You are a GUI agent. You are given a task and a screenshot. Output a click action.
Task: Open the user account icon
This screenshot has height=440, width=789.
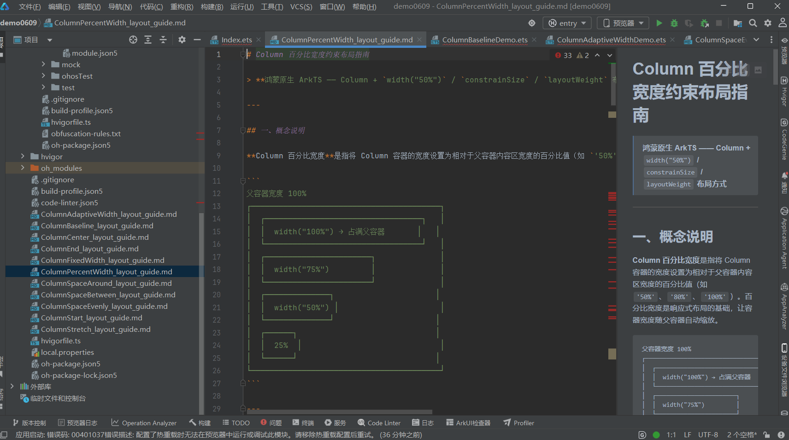pyautogui.click(x=783, y=23)
